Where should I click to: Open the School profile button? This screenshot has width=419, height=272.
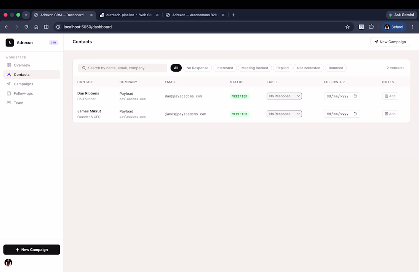[394, 27]
